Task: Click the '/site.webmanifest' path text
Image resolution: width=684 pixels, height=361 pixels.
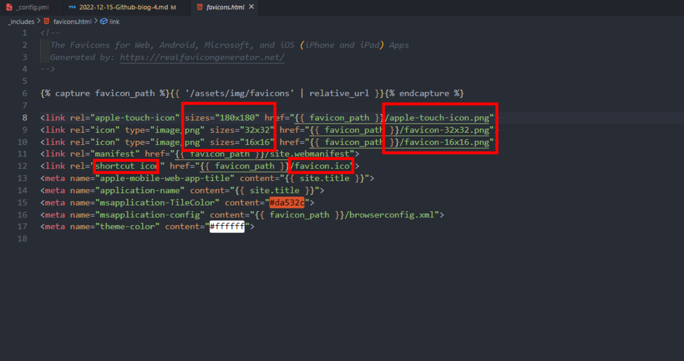Action: point(307,154)
